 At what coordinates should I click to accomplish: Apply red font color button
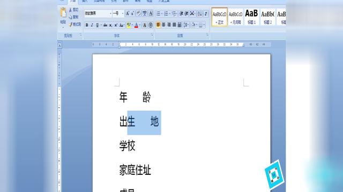click(x=136, y=25)
